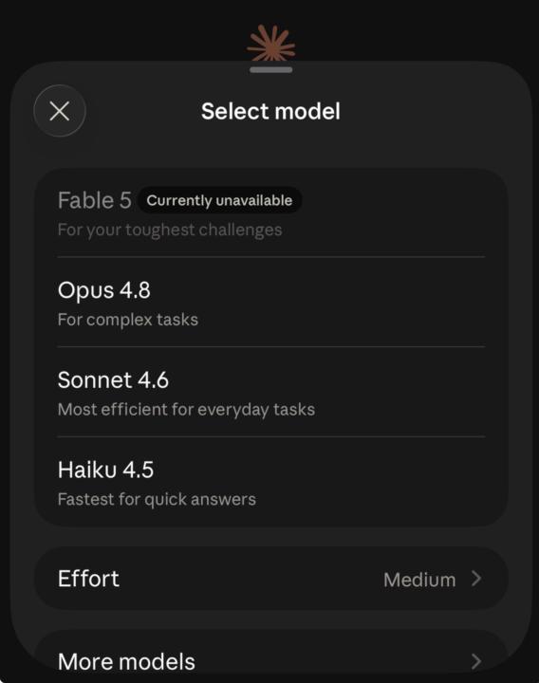Pick the Haiku 4.5 model

[x=271, y=482]
